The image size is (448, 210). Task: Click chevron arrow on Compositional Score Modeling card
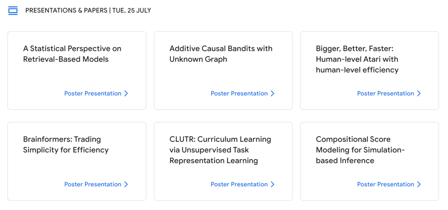tap(419, 184)
